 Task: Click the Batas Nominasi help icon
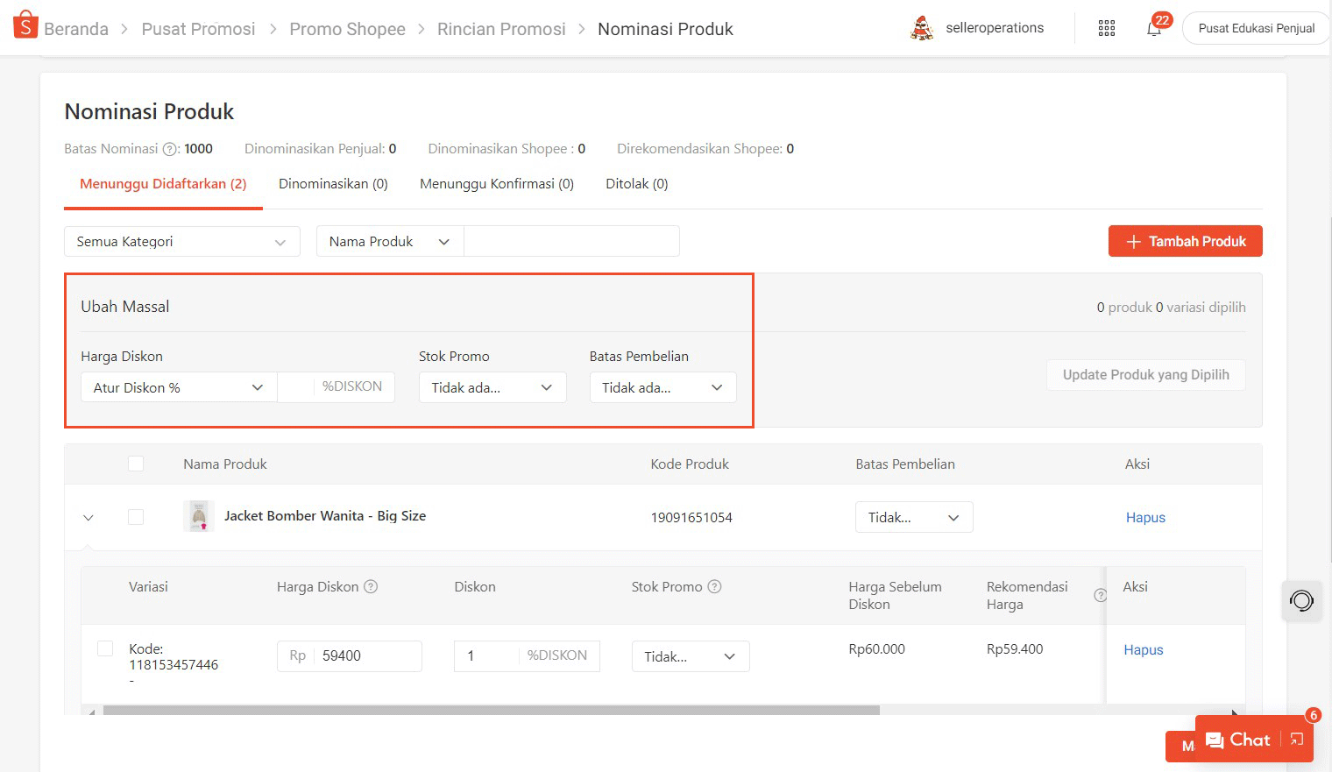(x=170, y=149)
